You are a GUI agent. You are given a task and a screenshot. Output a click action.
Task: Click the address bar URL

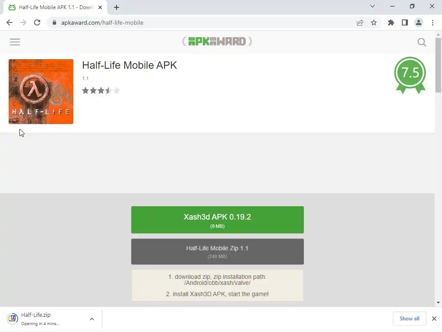(x=102, y=22)
